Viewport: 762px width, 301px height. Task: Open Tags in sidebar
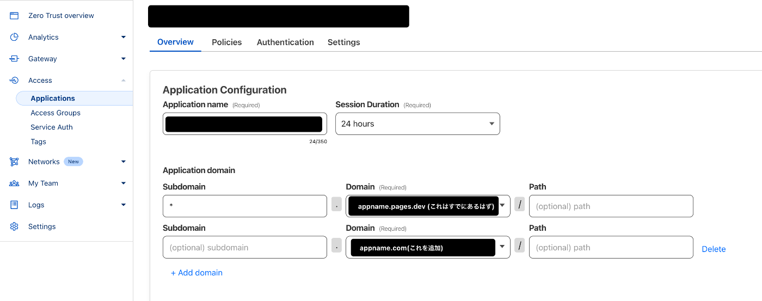coord(38,142)
